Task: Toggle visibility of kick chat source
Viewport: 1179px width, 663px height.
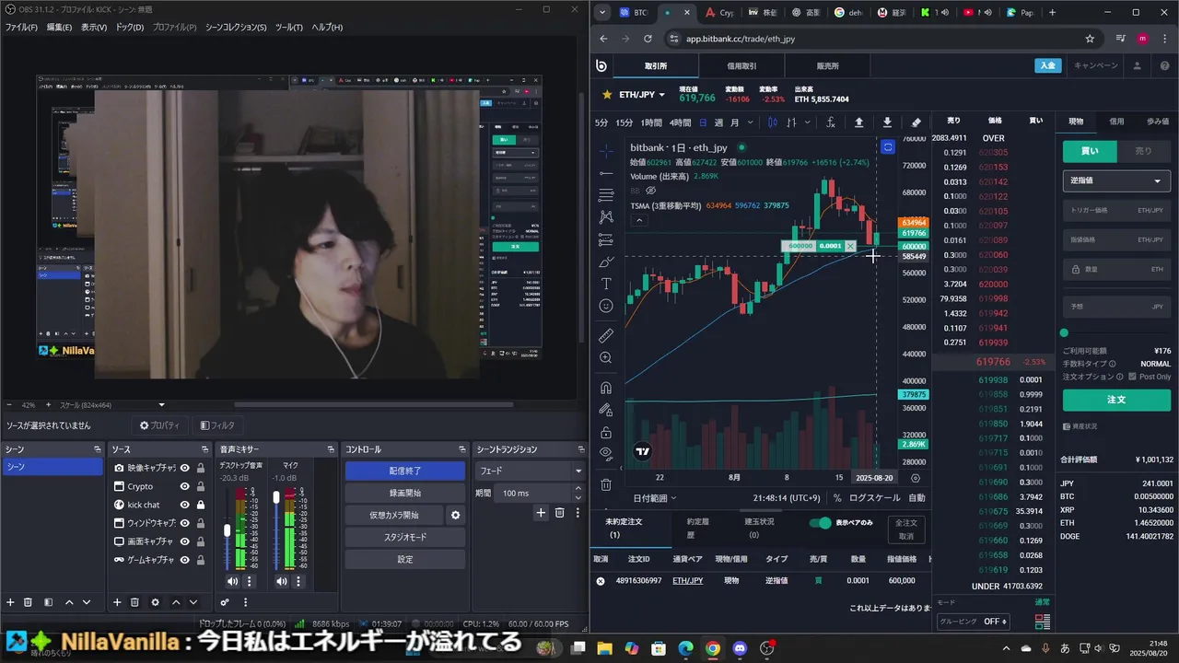Action: 184,505
